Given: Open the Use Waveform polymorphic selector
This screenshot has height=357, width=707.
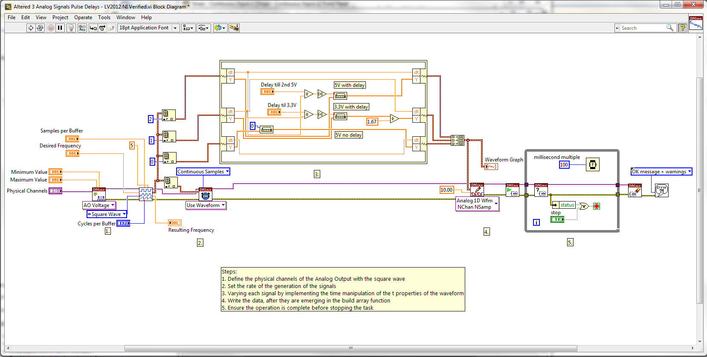Looking at the screenshot, I should tap(206, 205).
